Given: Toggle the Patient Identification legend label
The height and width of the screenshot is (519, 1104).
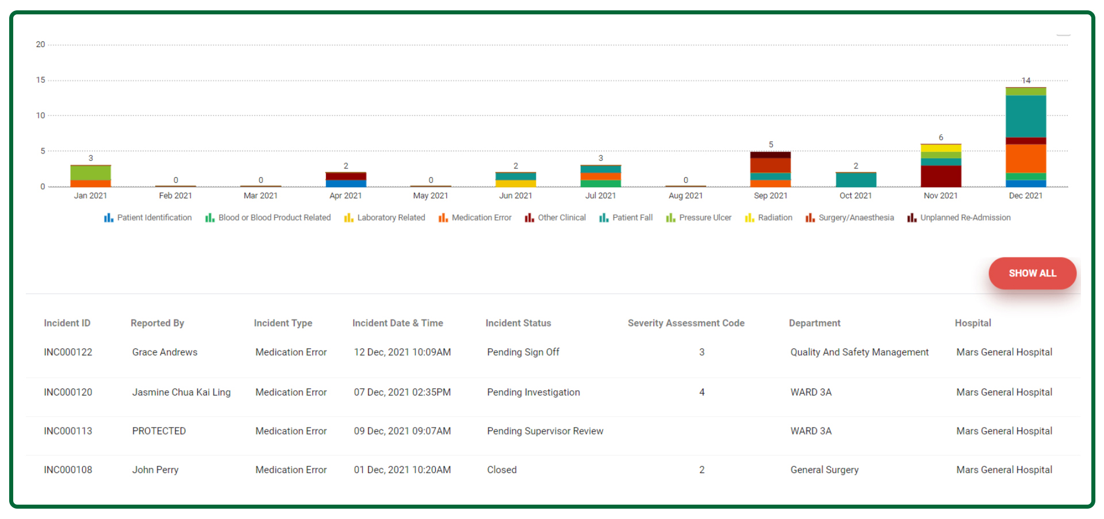Looking at the screenshot, I should [x=155, y=218].
